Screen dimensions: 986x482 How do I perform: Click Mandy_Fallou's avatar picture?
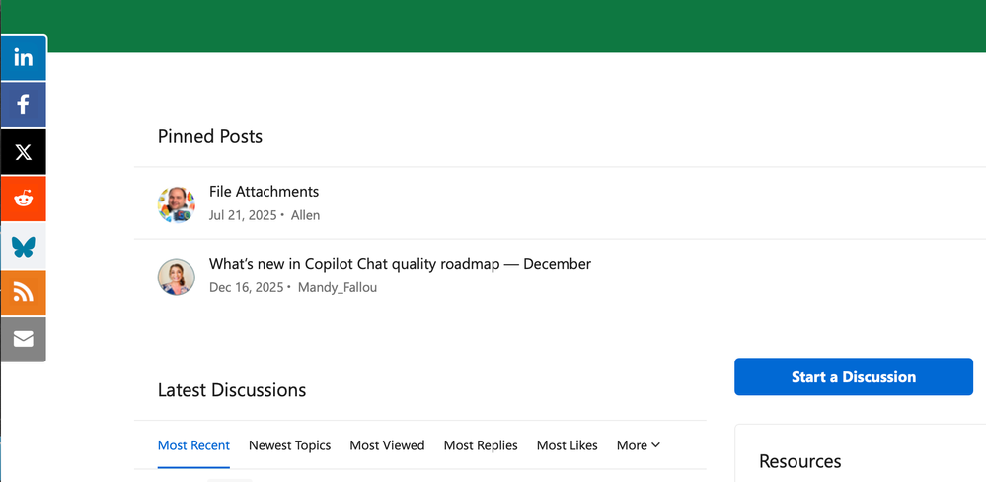click(x=177, y=277)
